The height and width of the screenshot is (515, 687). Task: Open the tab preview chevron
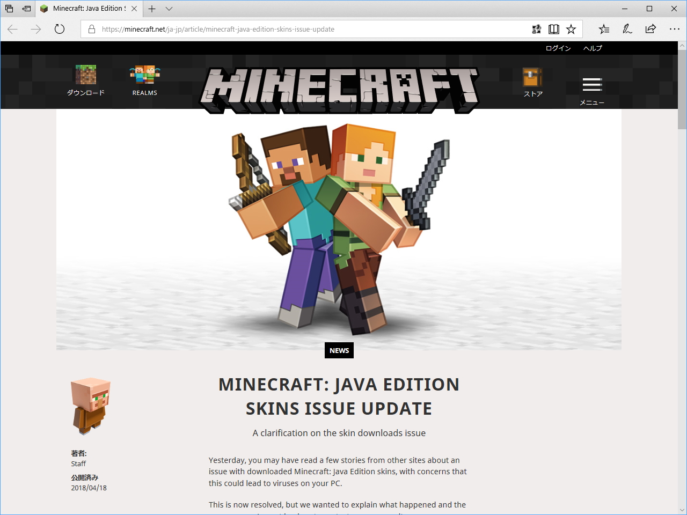click(x=169, y=9)
